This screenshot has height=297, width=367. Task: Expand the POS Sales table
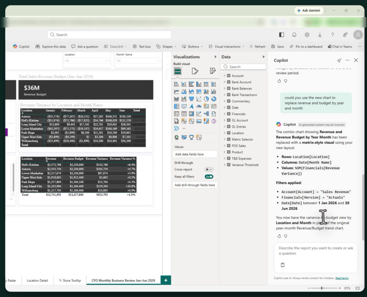click(224, 146)
